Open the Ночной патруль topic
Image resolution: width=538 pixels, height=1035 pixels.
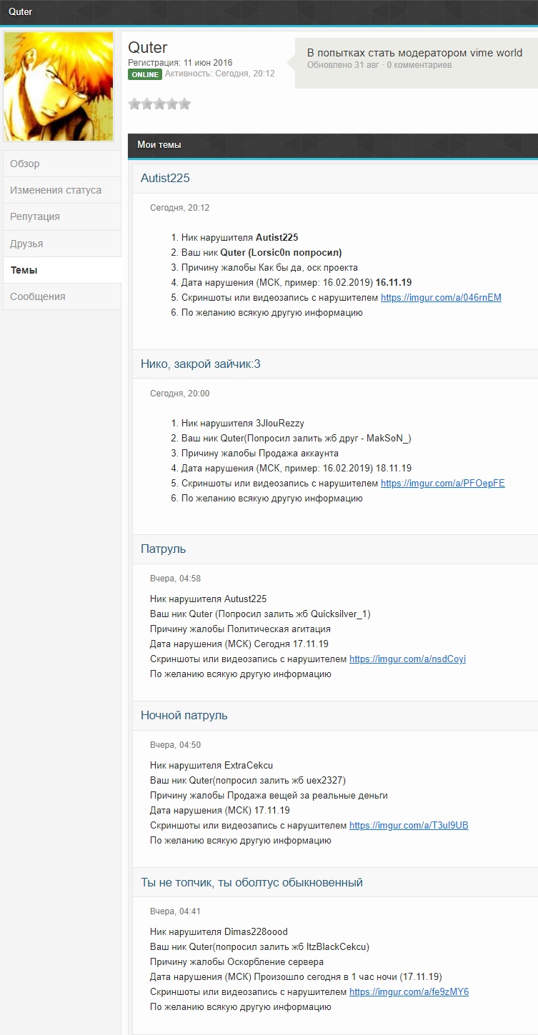(x=184, y=715)
